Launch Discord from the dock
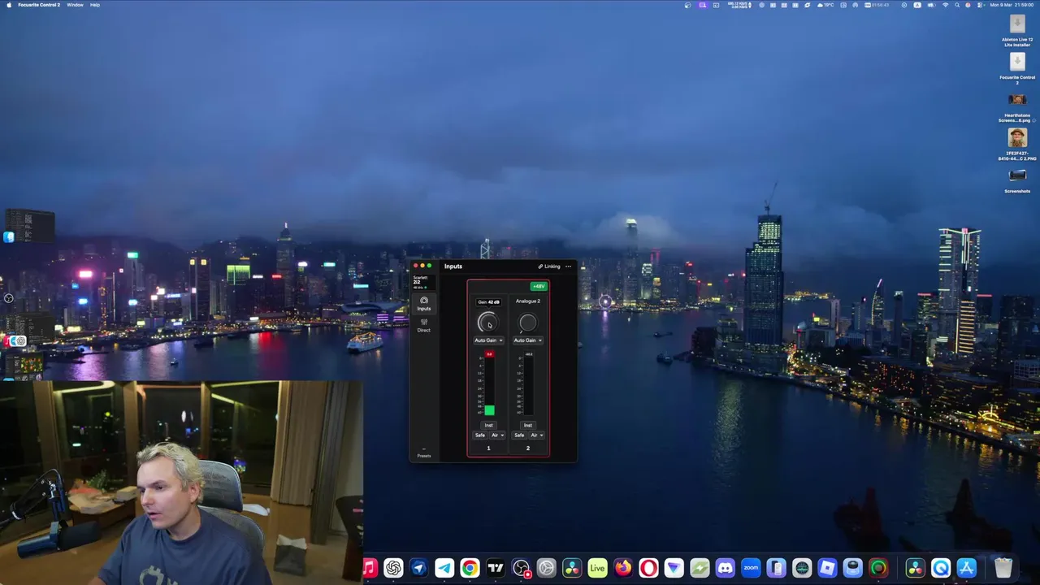The image size is (1040, 585). (725, 568)
